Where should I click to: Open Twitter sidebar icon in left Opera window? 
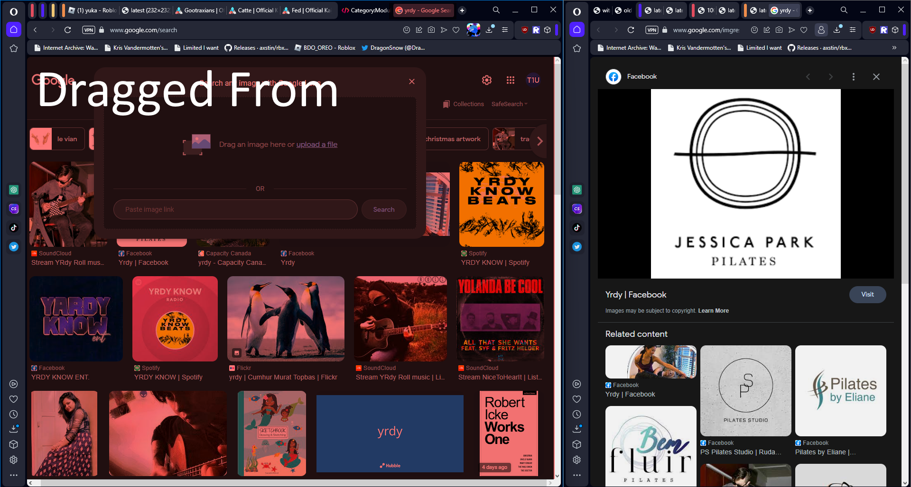(x=14, y=246)
